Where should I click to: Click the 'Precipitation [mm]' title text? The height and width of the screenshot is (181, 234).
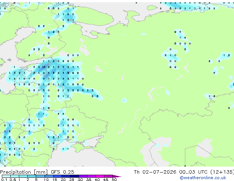tap(24, 172)
